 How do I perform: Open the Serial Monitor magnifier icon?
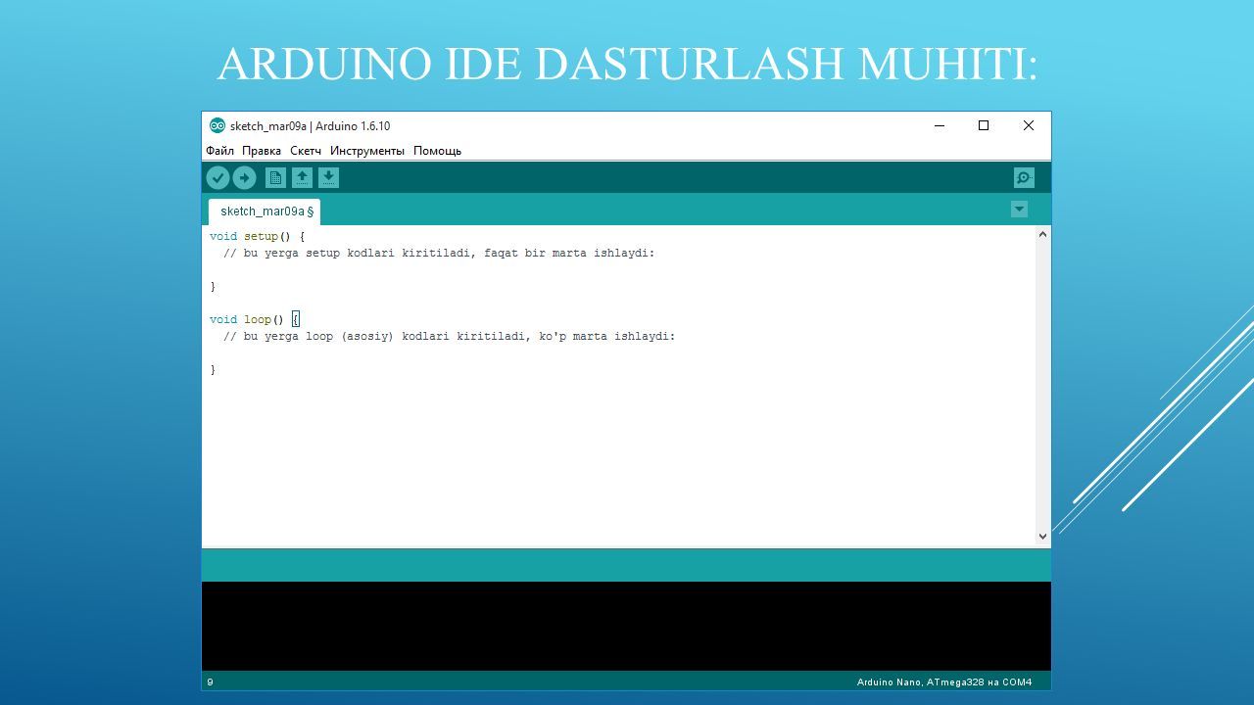coord(1024,177)
